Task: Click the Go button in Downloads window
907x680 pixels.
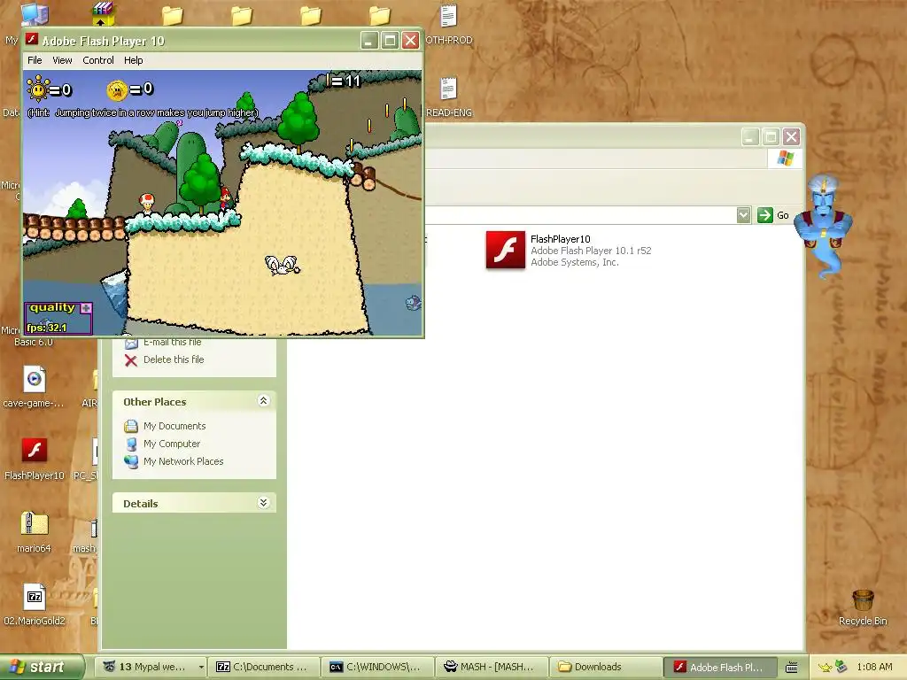Action: pyautogui.click(x=773, y=215)
